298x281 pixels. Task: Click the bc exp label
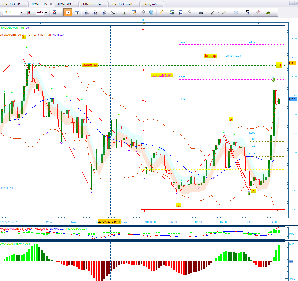click(210, 56)
